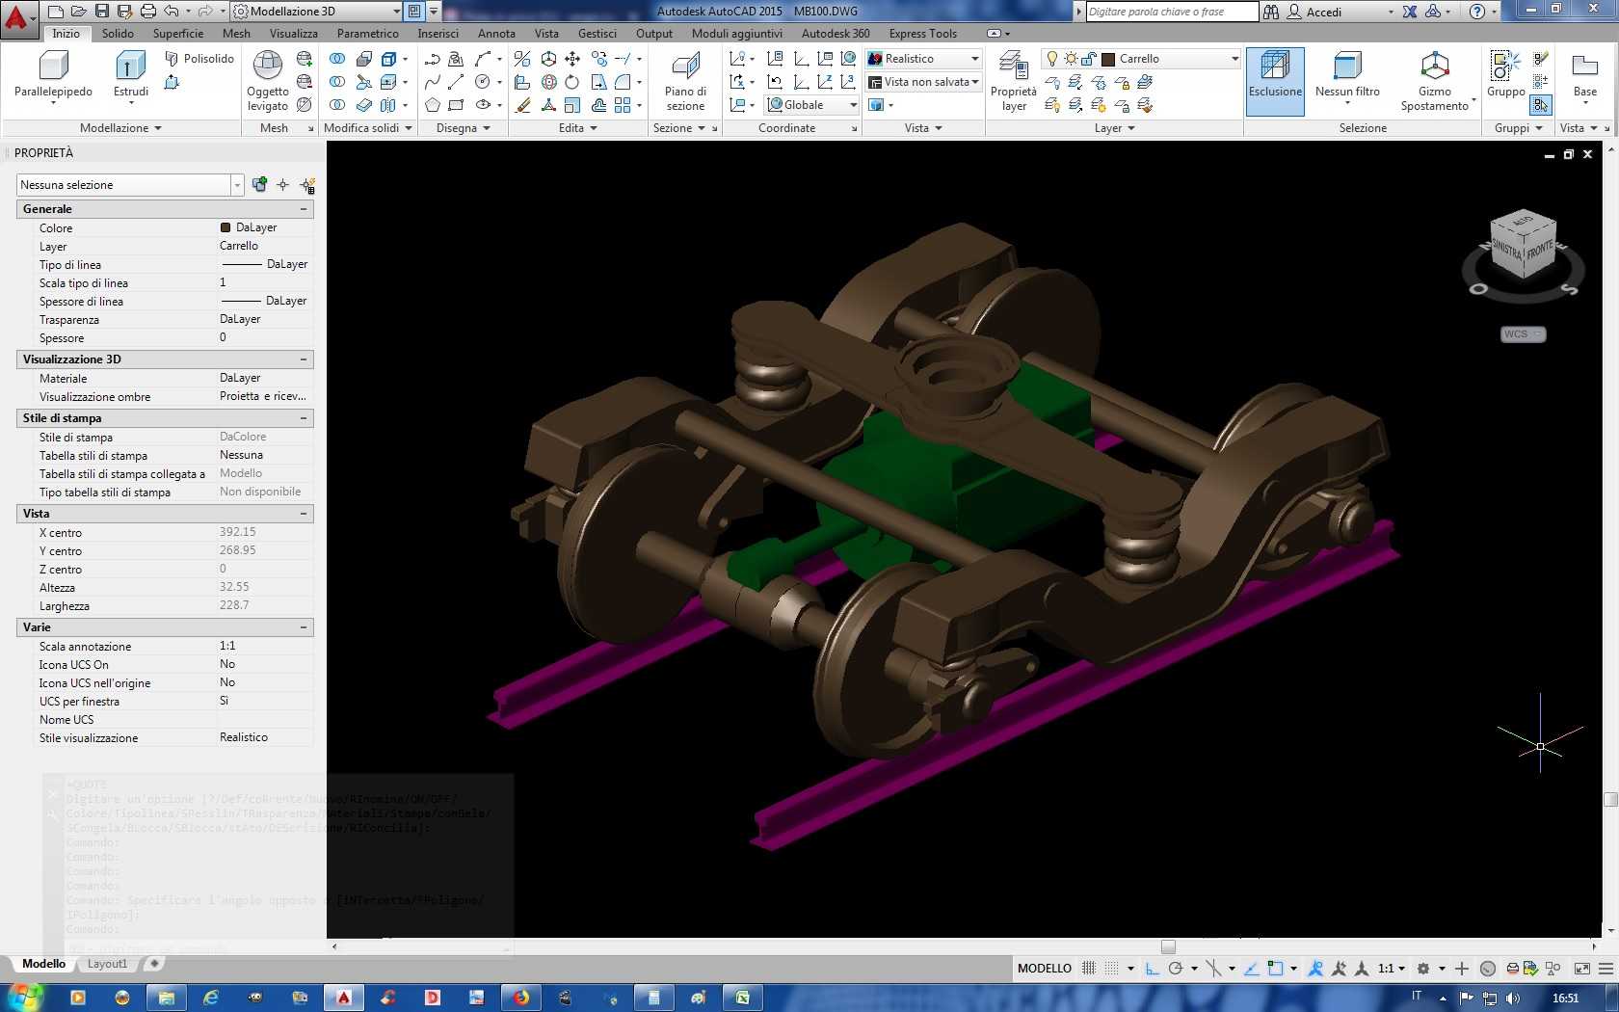Click the Base view button
Viewport: 1619px width, 1012px height.
1585,75
